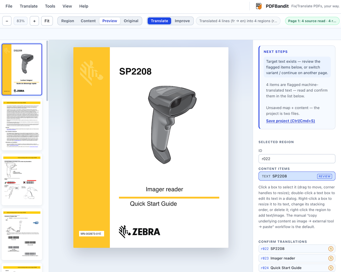This screenshot has width=341, height=272.
Task: Select the r022 SP2208 translation row
Action: click(297, 249)
